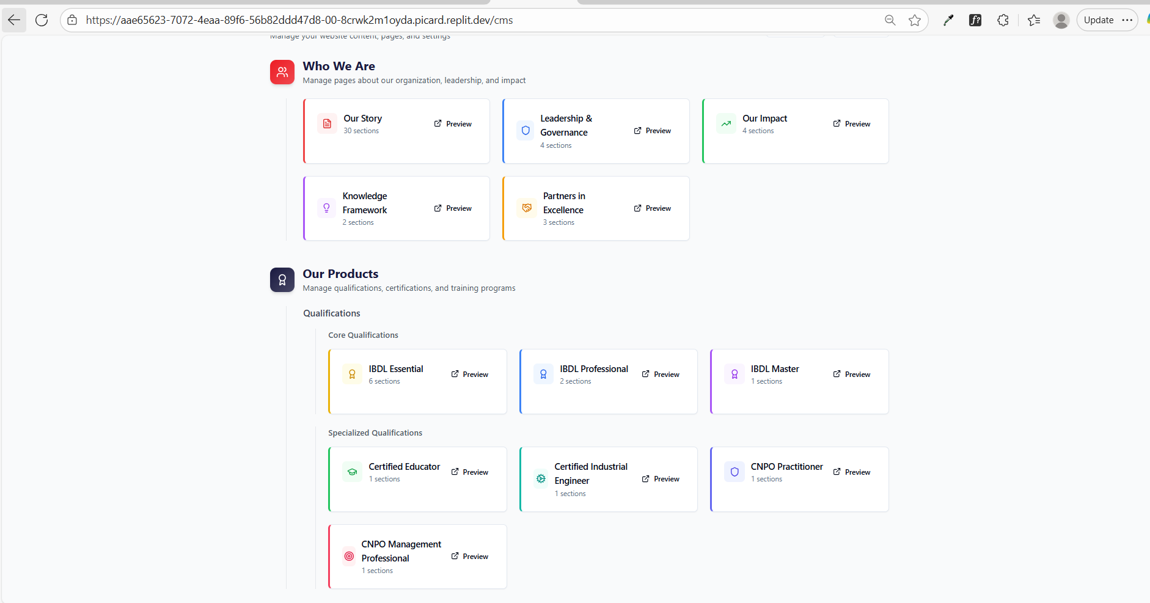Click the CNPO Management Professional target icon
The height and width of the screenshot is (603, 1150).
click(349, 557)
